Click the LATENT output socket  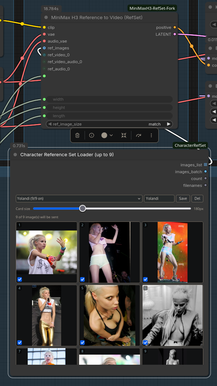175,34
